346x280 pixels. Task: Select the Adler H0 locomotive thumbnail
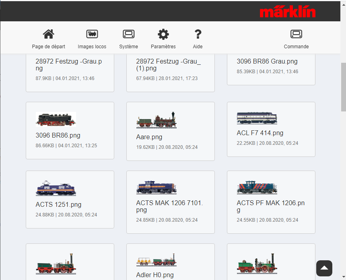pos(157,260)
